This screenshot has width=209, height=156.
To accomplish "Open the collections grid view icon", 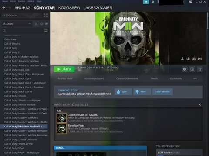I will pyautogui.click(x=46, y=16).
